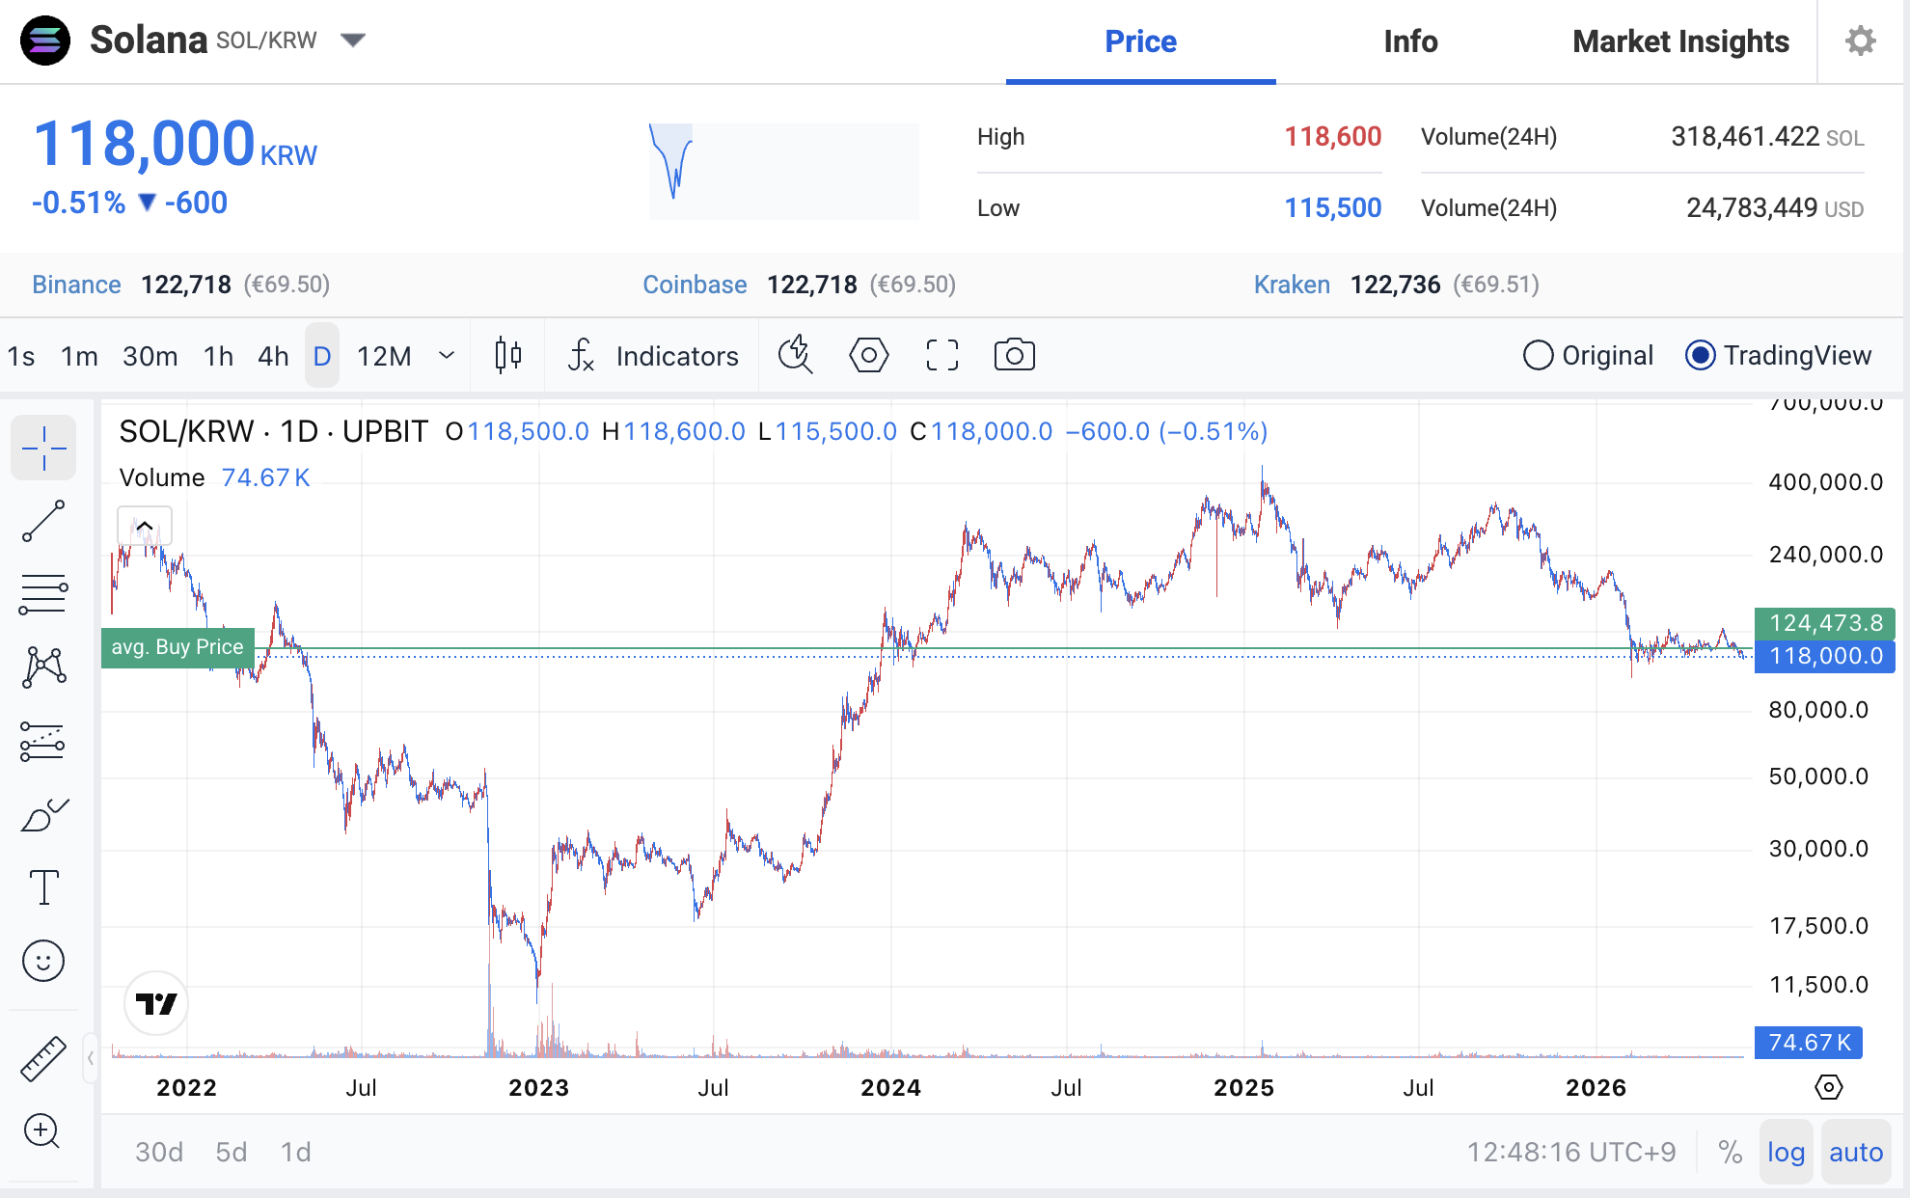This screenshot has width=1910, height=1198.
Task: Click the avg. Buy Price line label
Action: point(177,647)
